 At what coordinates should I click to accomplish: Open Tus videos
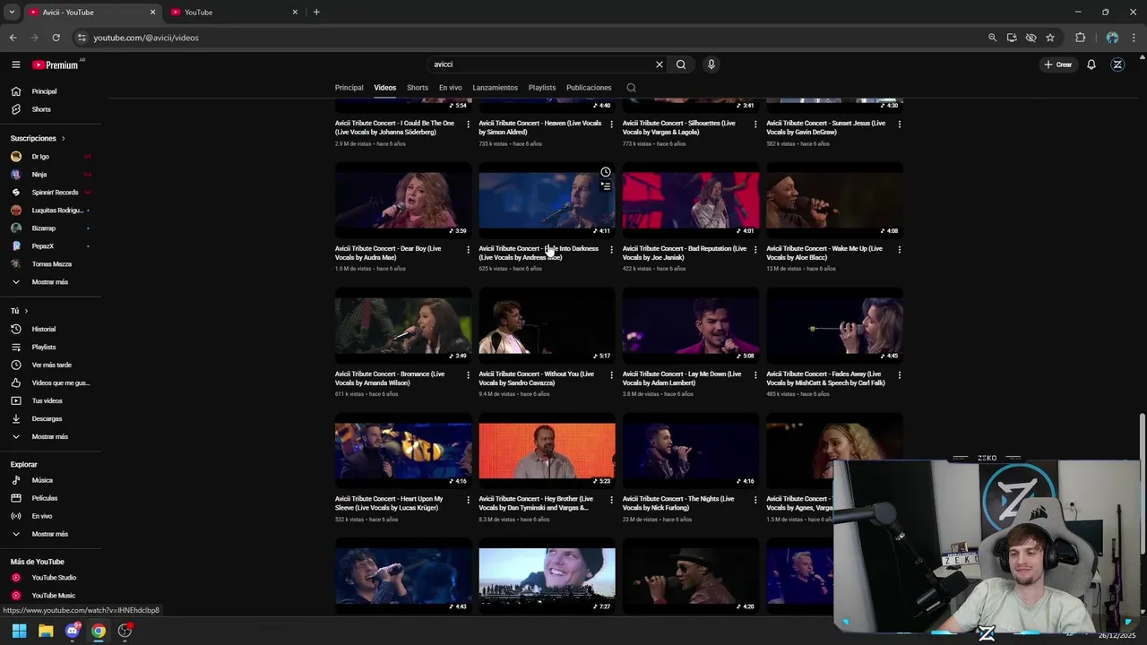coord(50,401)
